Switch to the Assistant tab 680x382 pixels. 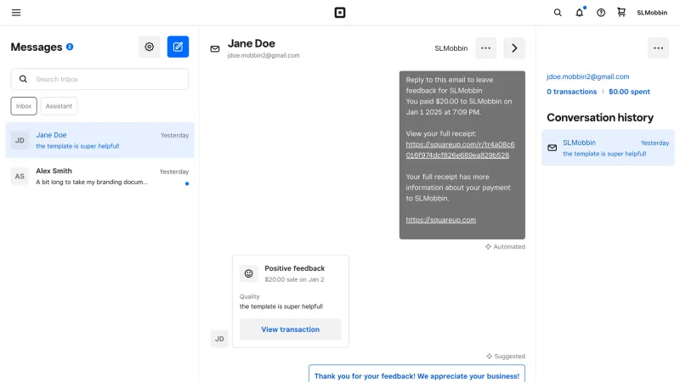pyautogui.click(x=59, y=106)
